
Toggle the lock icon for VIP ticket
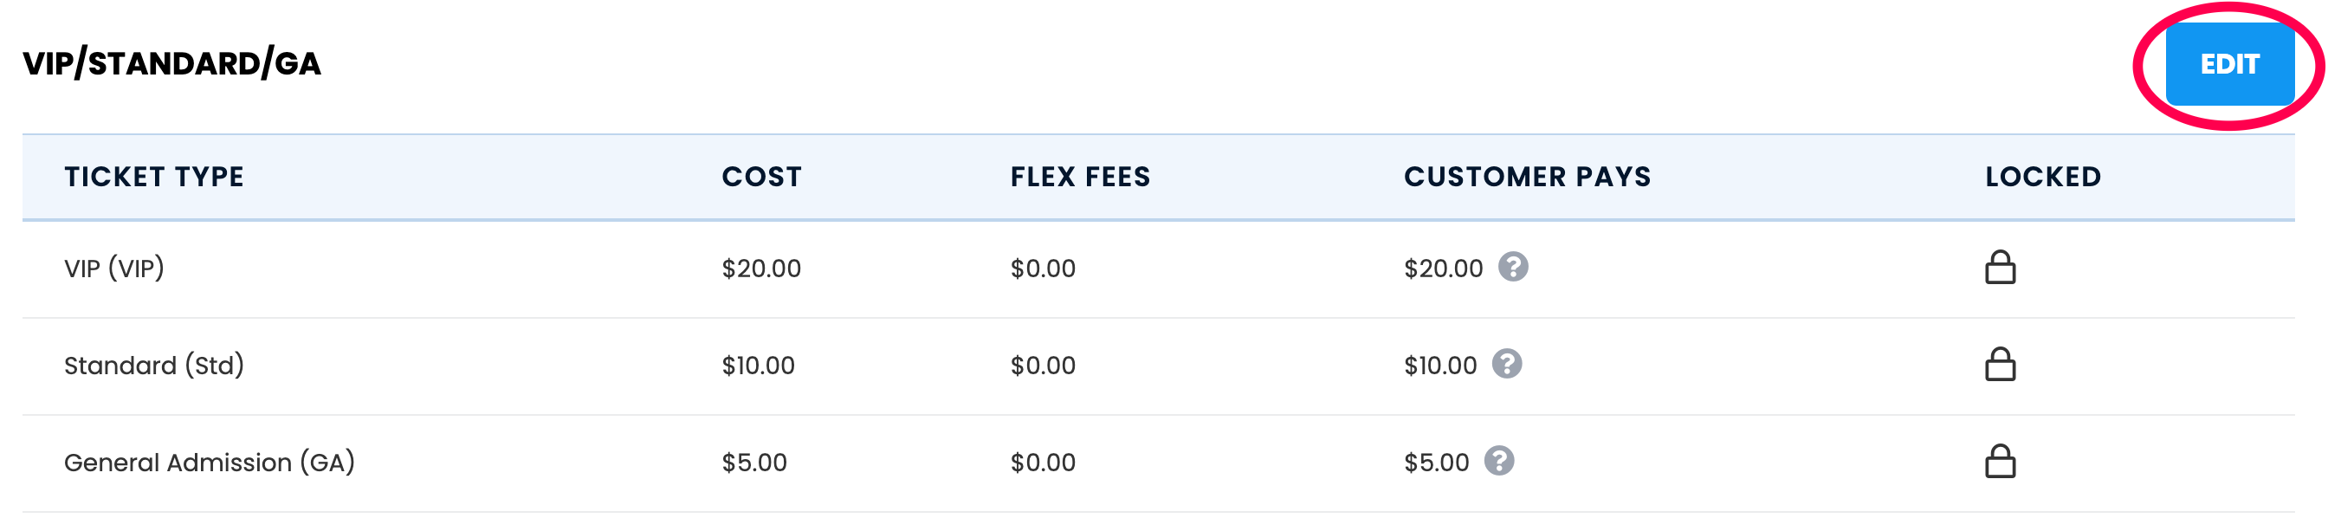(2000, 268)
